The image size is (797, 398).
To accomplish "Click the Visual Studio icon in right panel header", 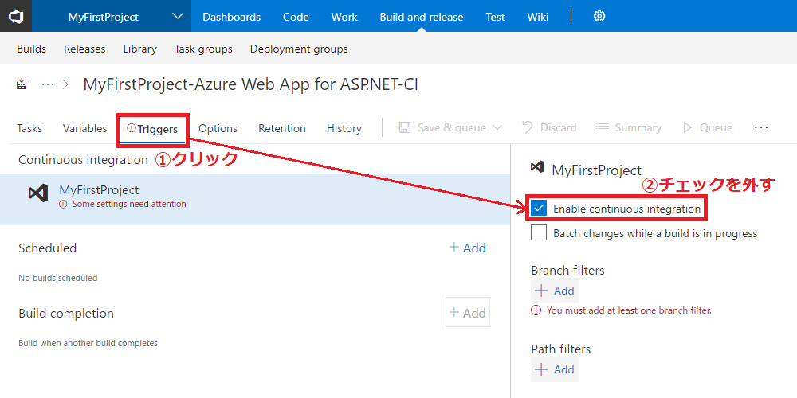I will pos(537,167).
